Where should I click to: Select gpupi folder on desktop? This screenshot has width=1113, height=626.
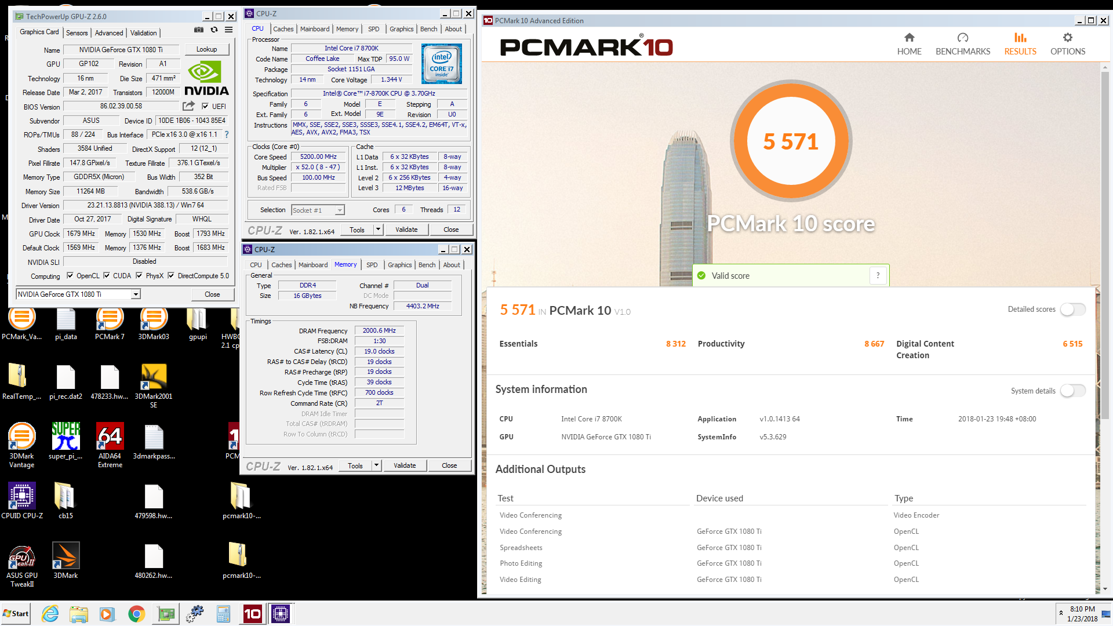pos(198,323)
